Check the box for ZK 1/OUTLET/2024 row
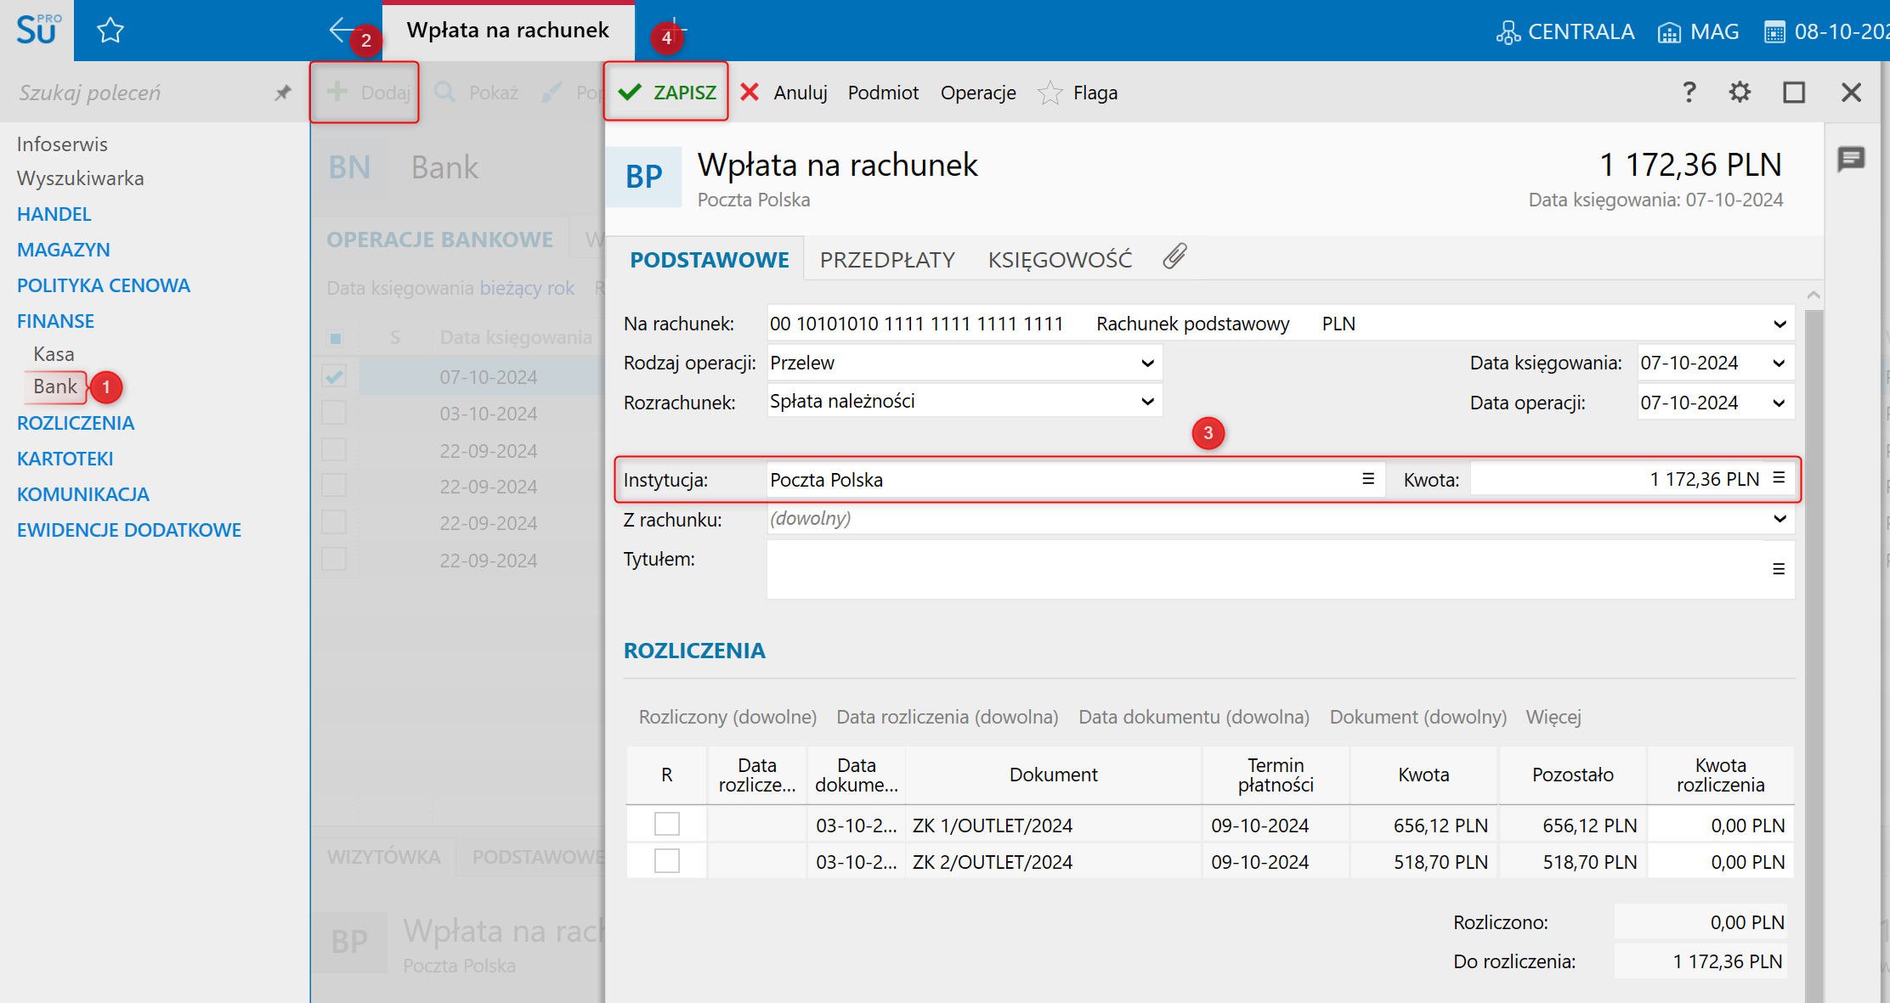Viewport: 1890px width, 1003px height. (667, 825)
